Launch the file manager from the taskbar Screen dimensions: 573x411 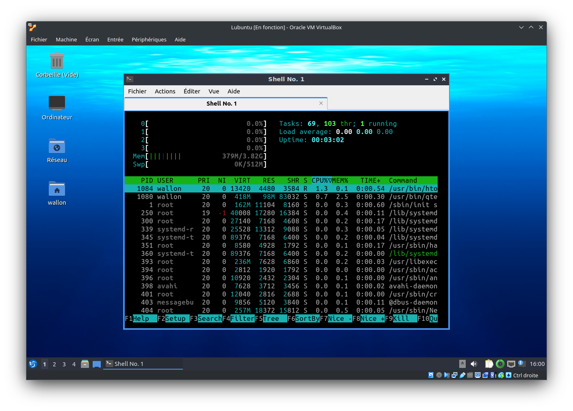tap(85, 364)
